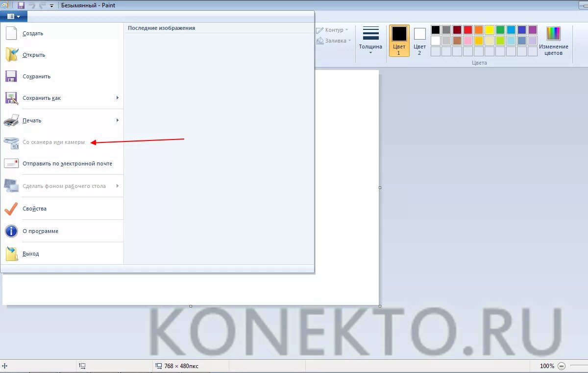Click the Последние изображения header

(x=161, y=28)
